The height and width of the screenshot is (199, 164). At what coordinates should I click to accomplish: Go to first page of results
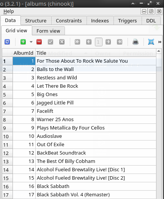point(77,42)
